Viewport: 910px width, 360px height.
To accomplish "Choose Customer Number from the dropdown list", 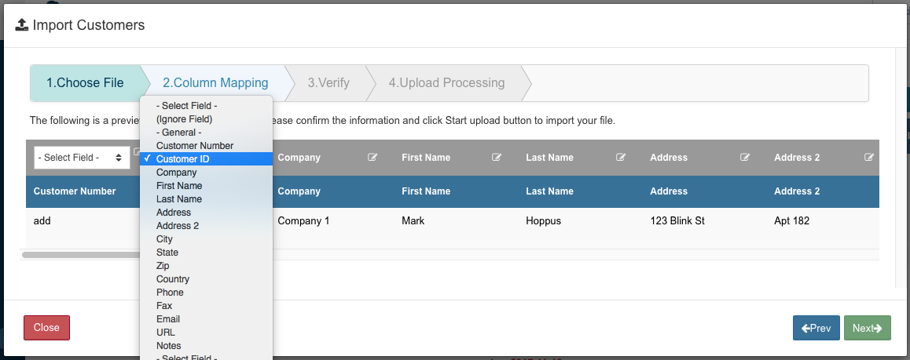I will [195, 146].
